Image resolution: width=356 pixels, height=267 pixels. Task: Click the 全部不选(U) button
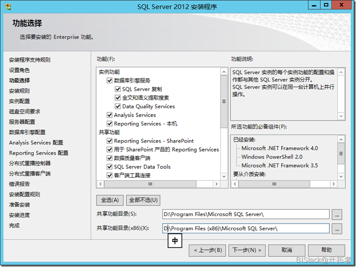coord(143,200)
